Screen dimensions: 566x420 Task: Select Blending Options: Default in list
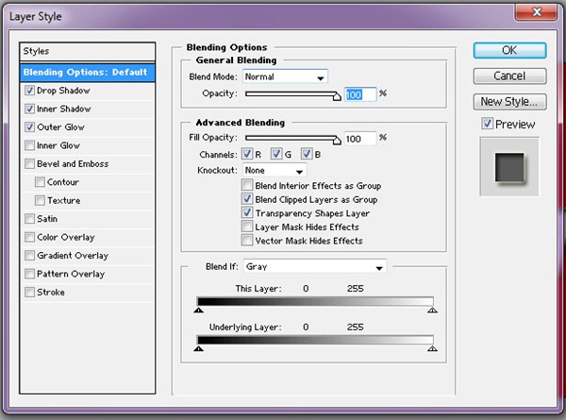click(x=88, y=73)
